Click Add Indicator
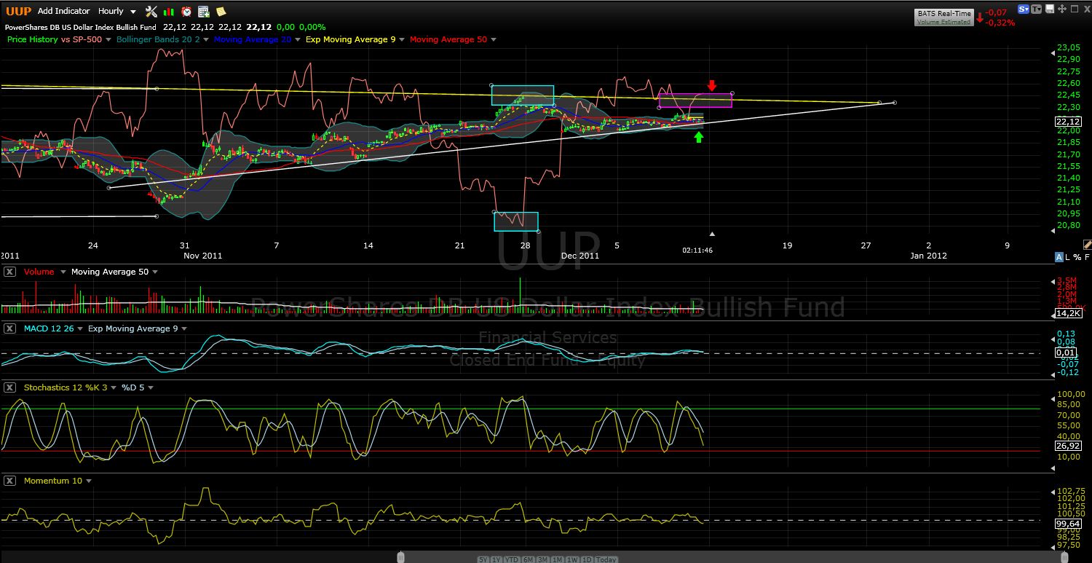Viewport: 1092px width, 563px height. tap(64, 11)
